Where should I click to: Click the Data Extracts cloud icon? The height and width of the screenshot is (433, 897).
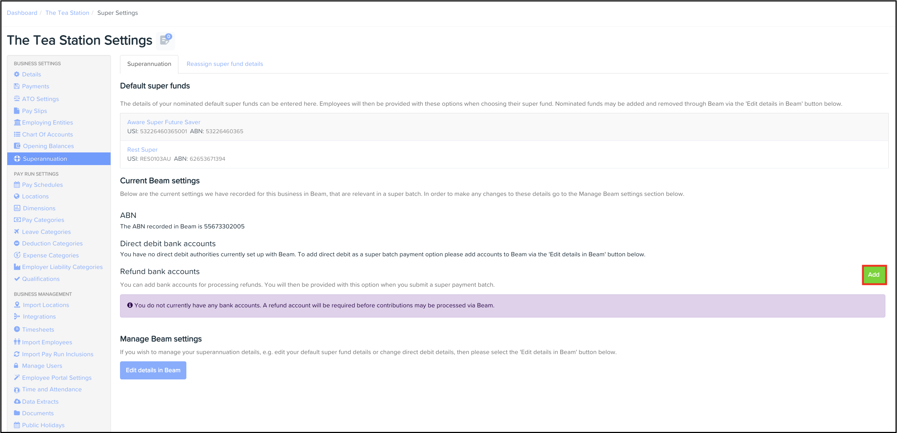17,402
